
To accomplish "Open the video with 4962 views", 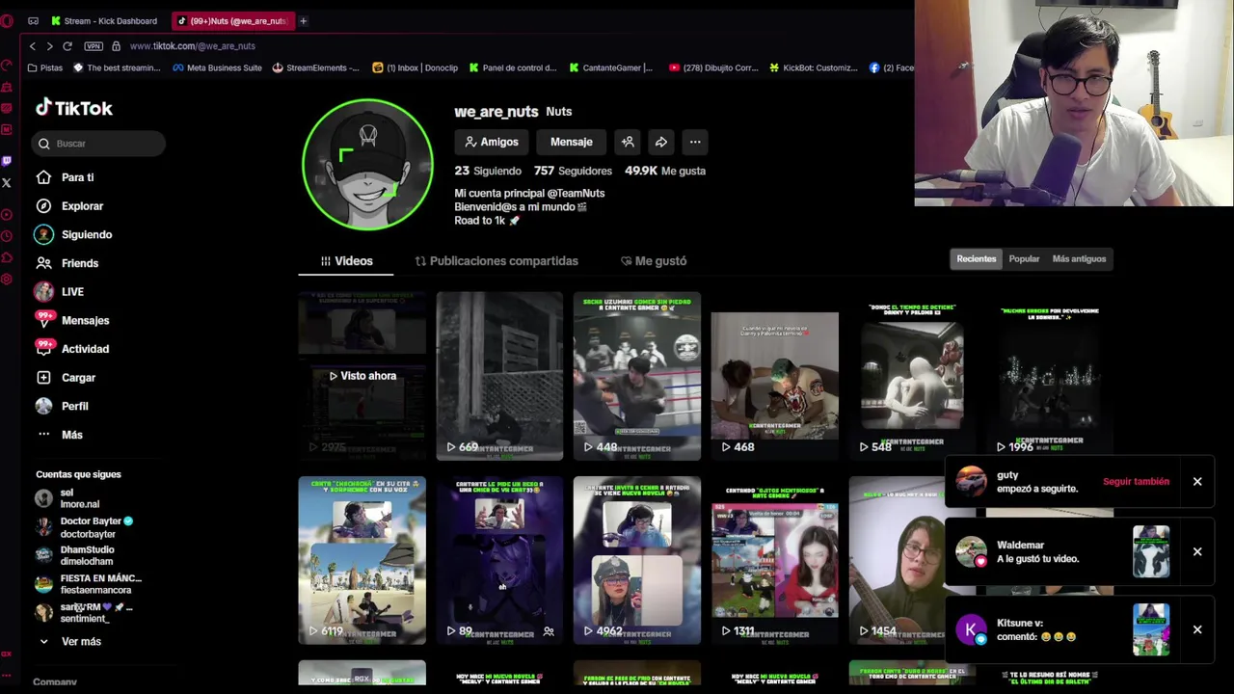I will pos(637,560).
